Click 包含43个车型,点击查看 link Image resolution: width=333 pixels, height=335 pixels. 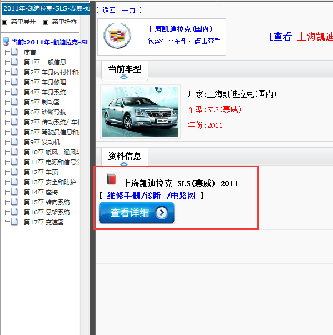[x=184, y=41]
